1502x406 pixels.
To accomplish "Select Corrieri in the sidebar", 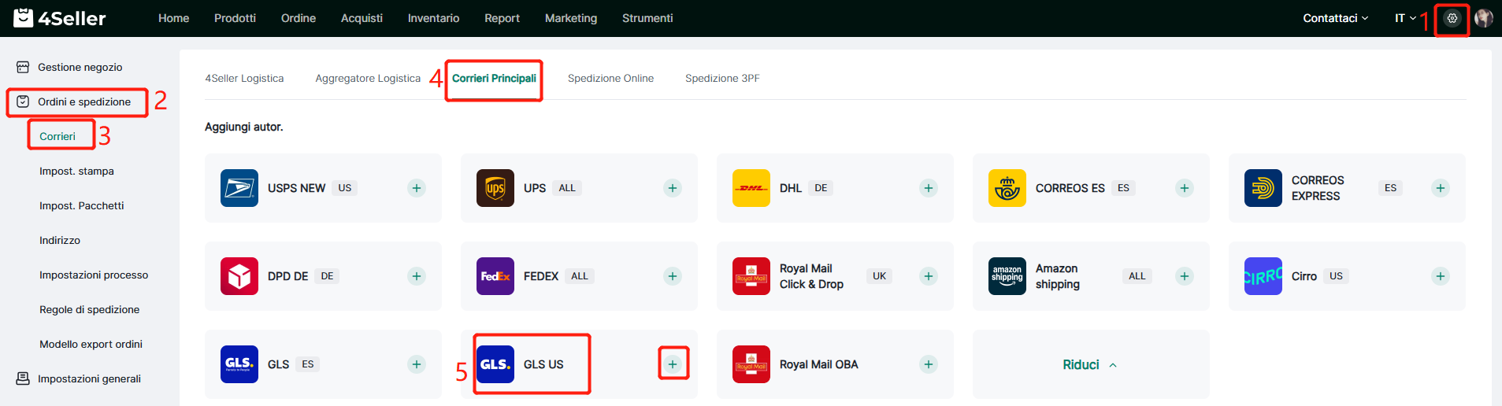I will click(57, 136).
